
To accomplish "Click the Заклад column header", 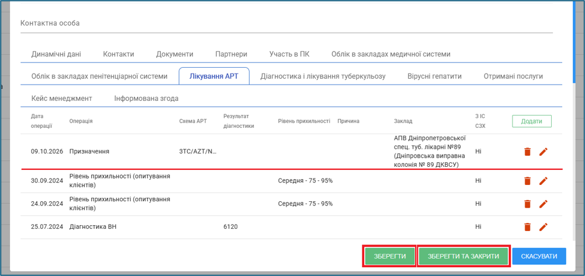I will 403,121.
